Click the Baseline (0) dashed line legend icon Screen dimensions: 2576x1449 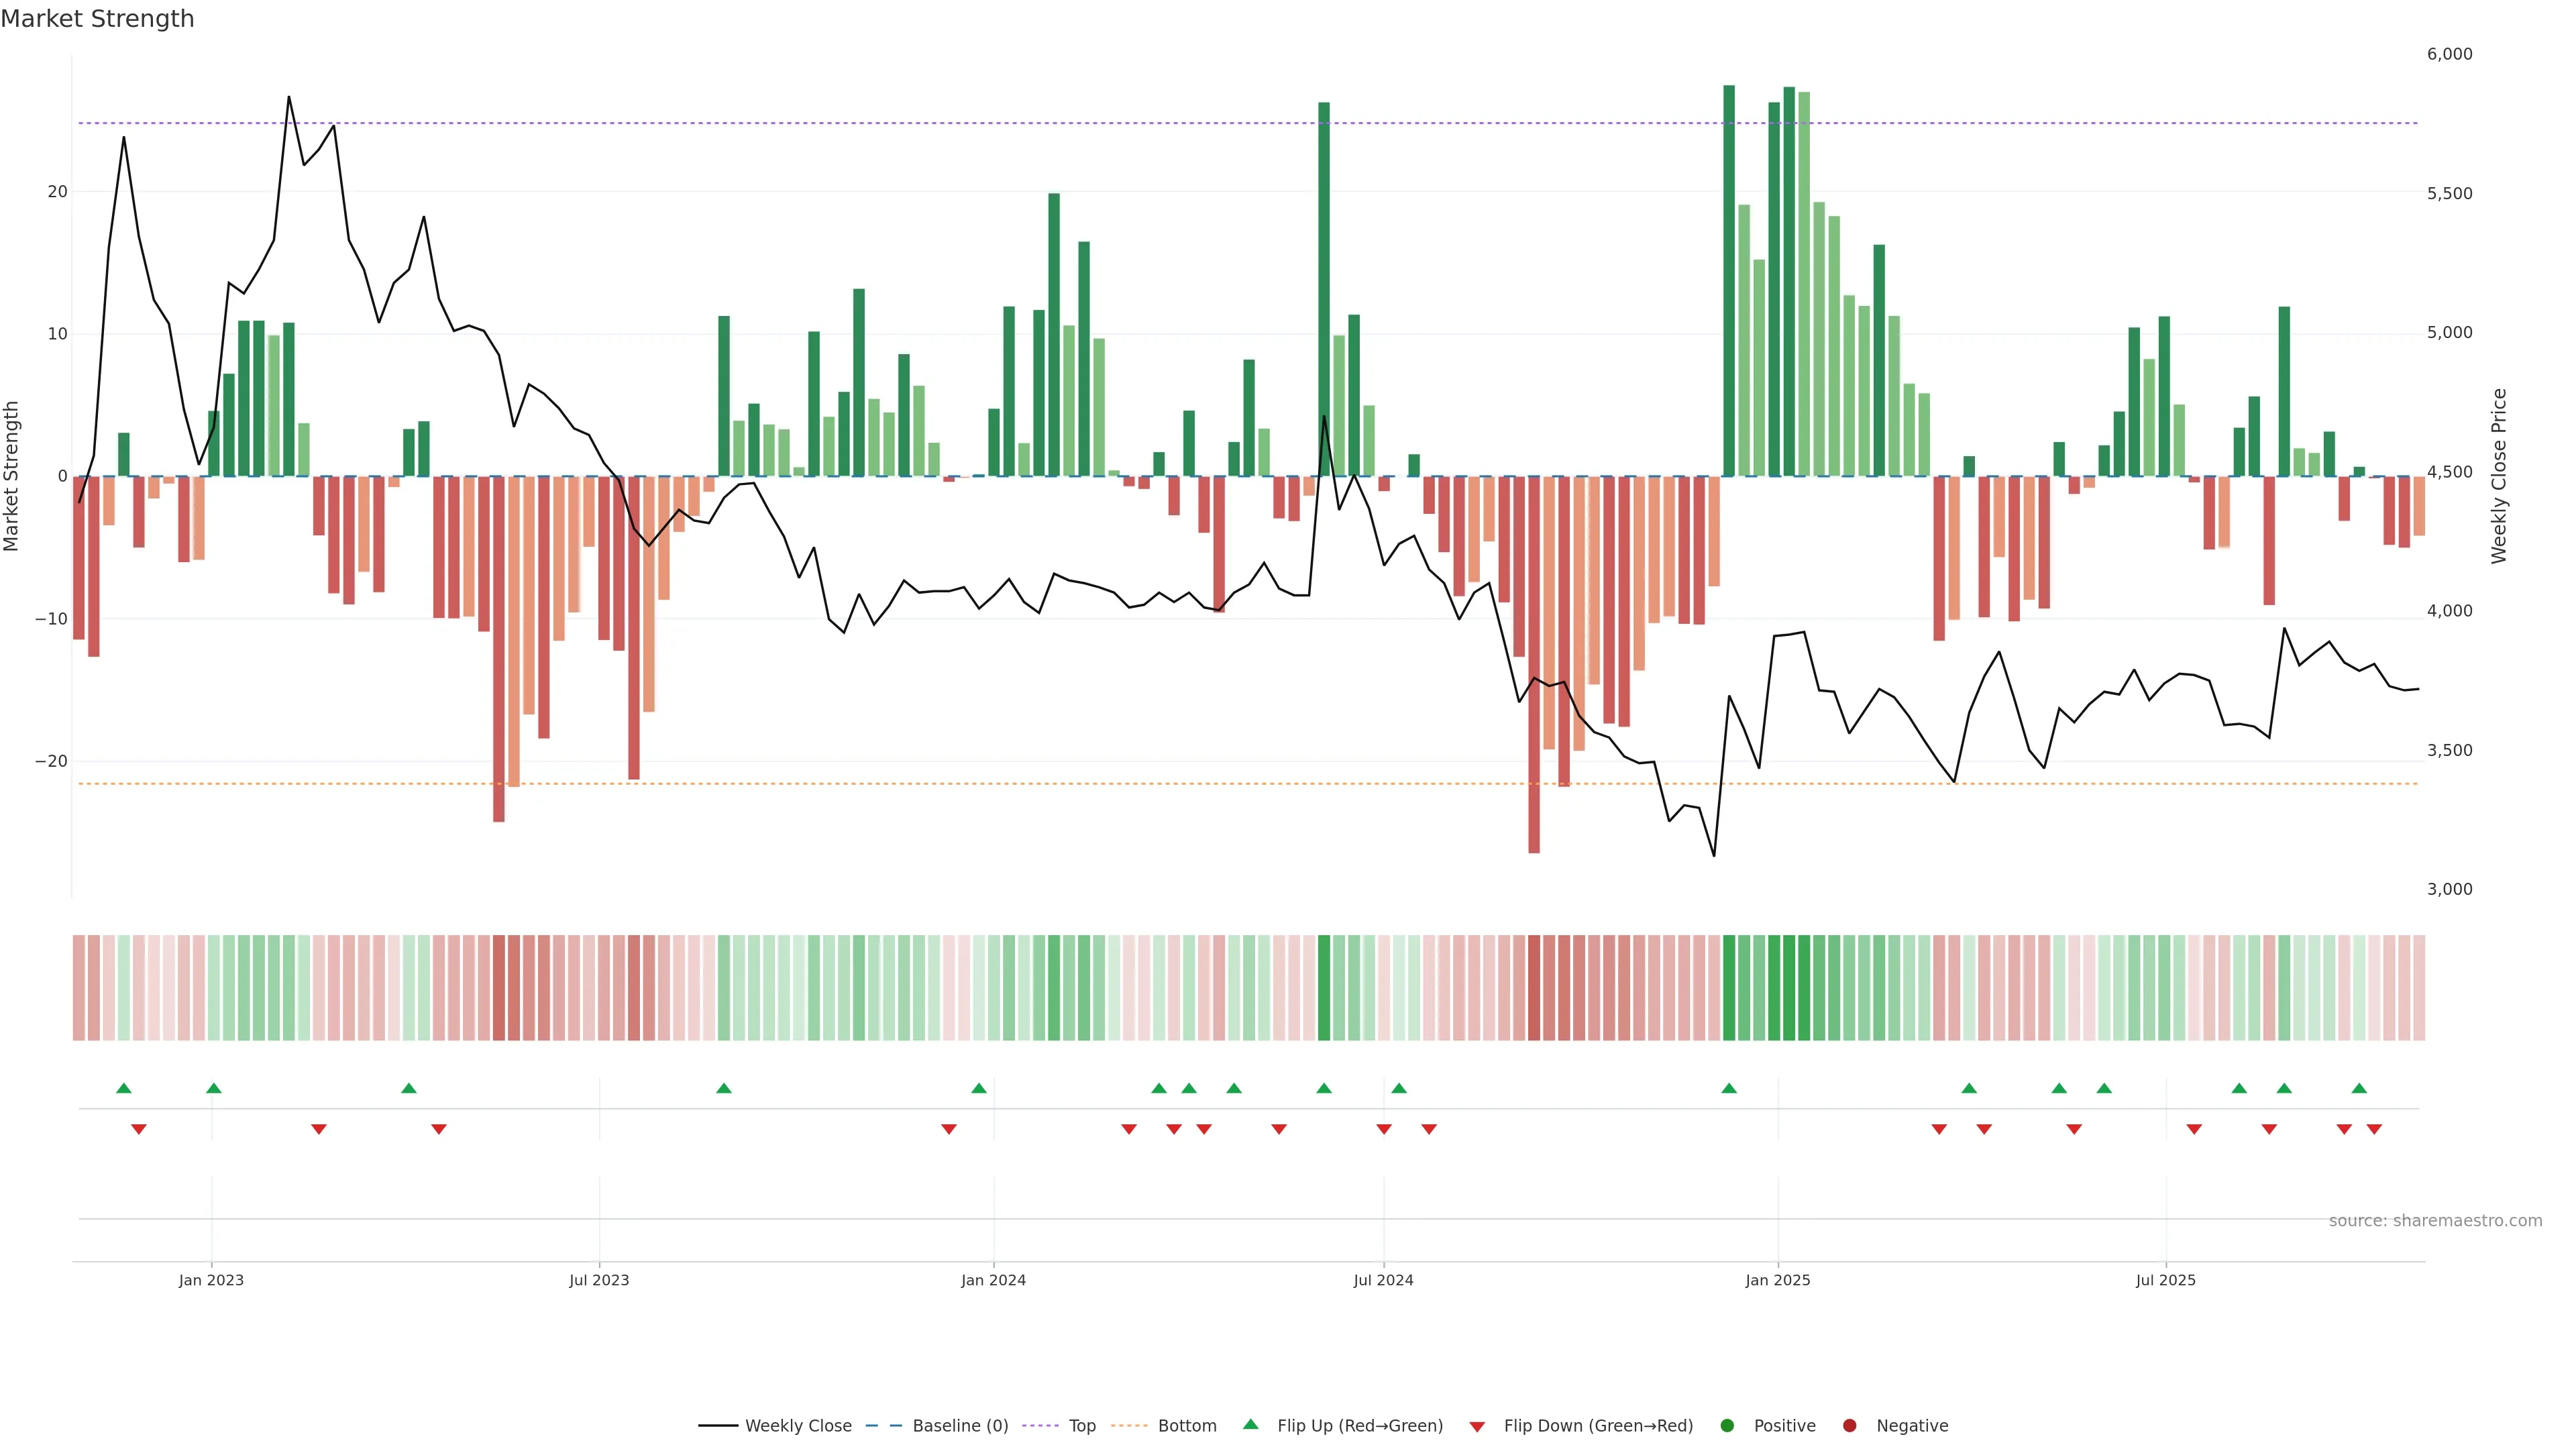click(x=883, y=1425)
